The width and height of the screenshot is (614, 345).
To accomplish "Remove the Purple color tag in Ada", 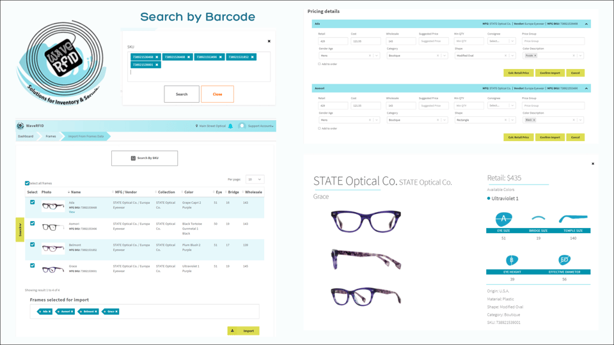I will coord(535,56).
